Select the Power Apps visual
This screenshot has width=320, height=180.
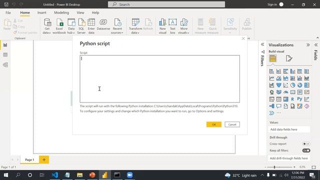tap(306, 106)
